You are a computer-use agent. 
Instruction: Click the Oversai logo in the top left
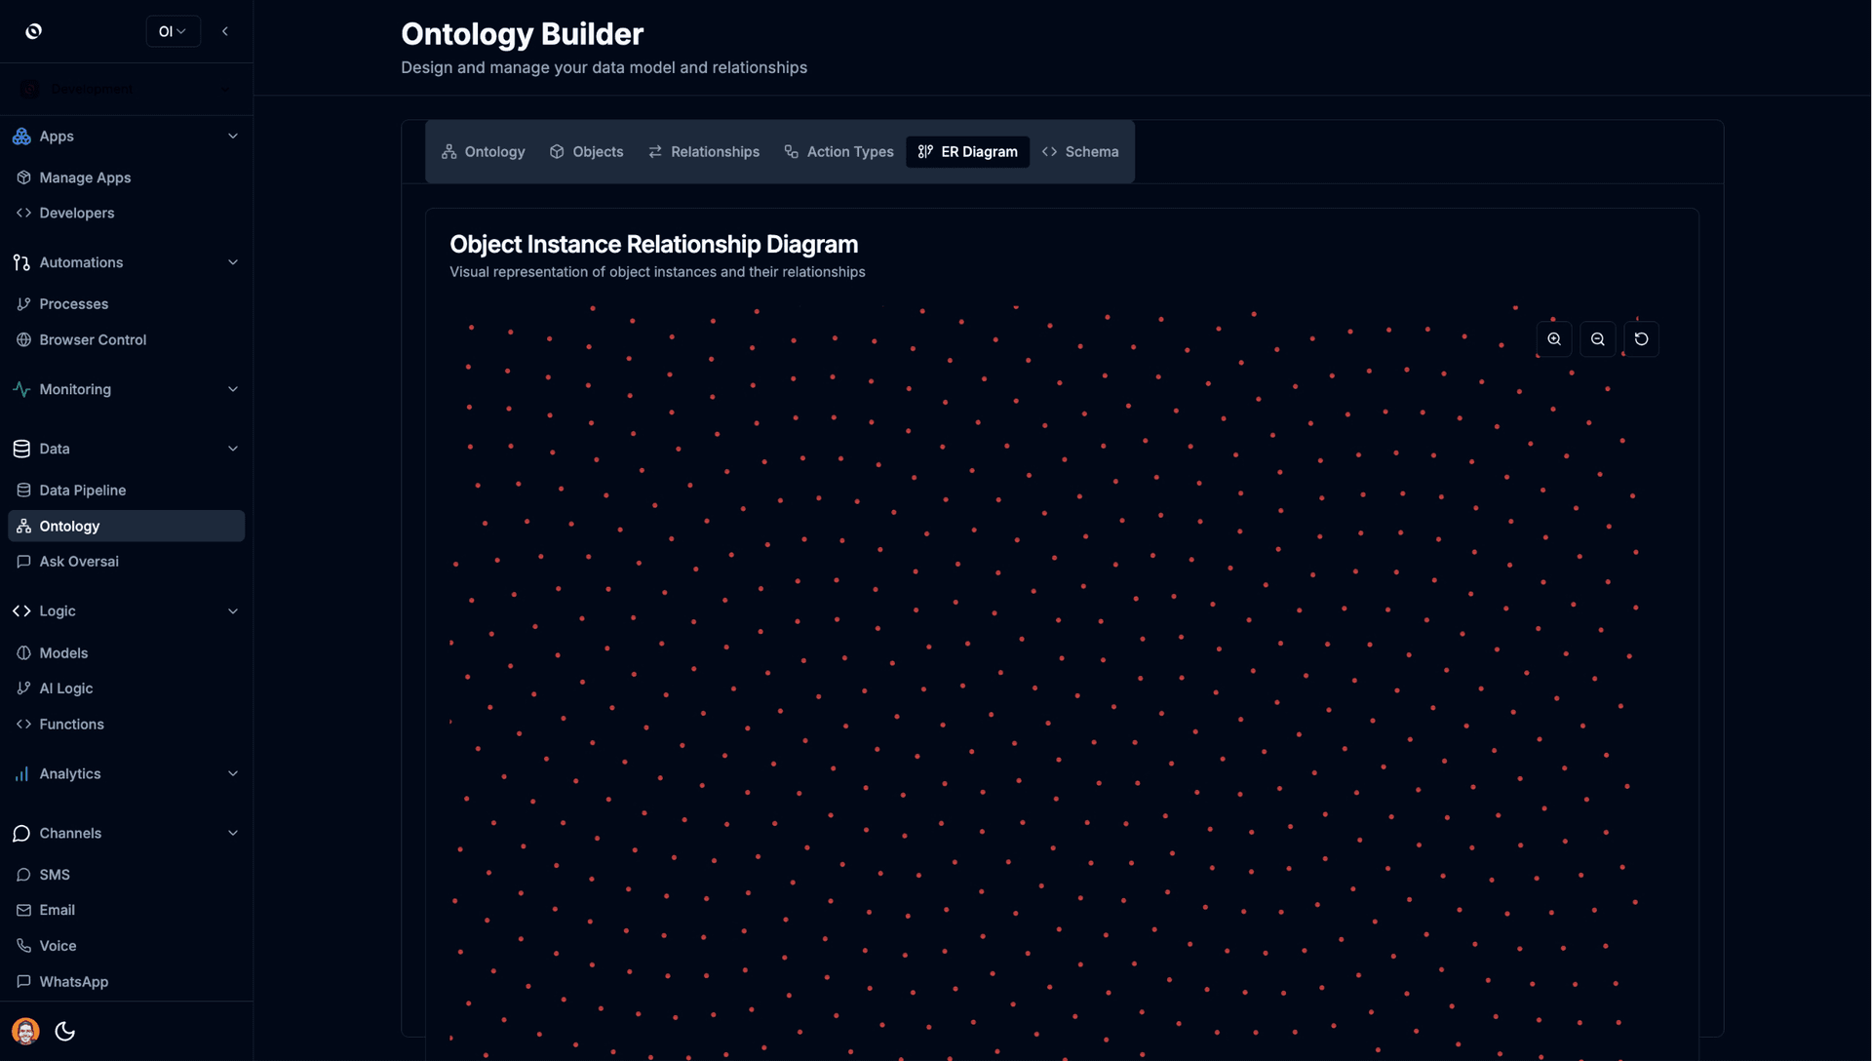coord(33,30)
